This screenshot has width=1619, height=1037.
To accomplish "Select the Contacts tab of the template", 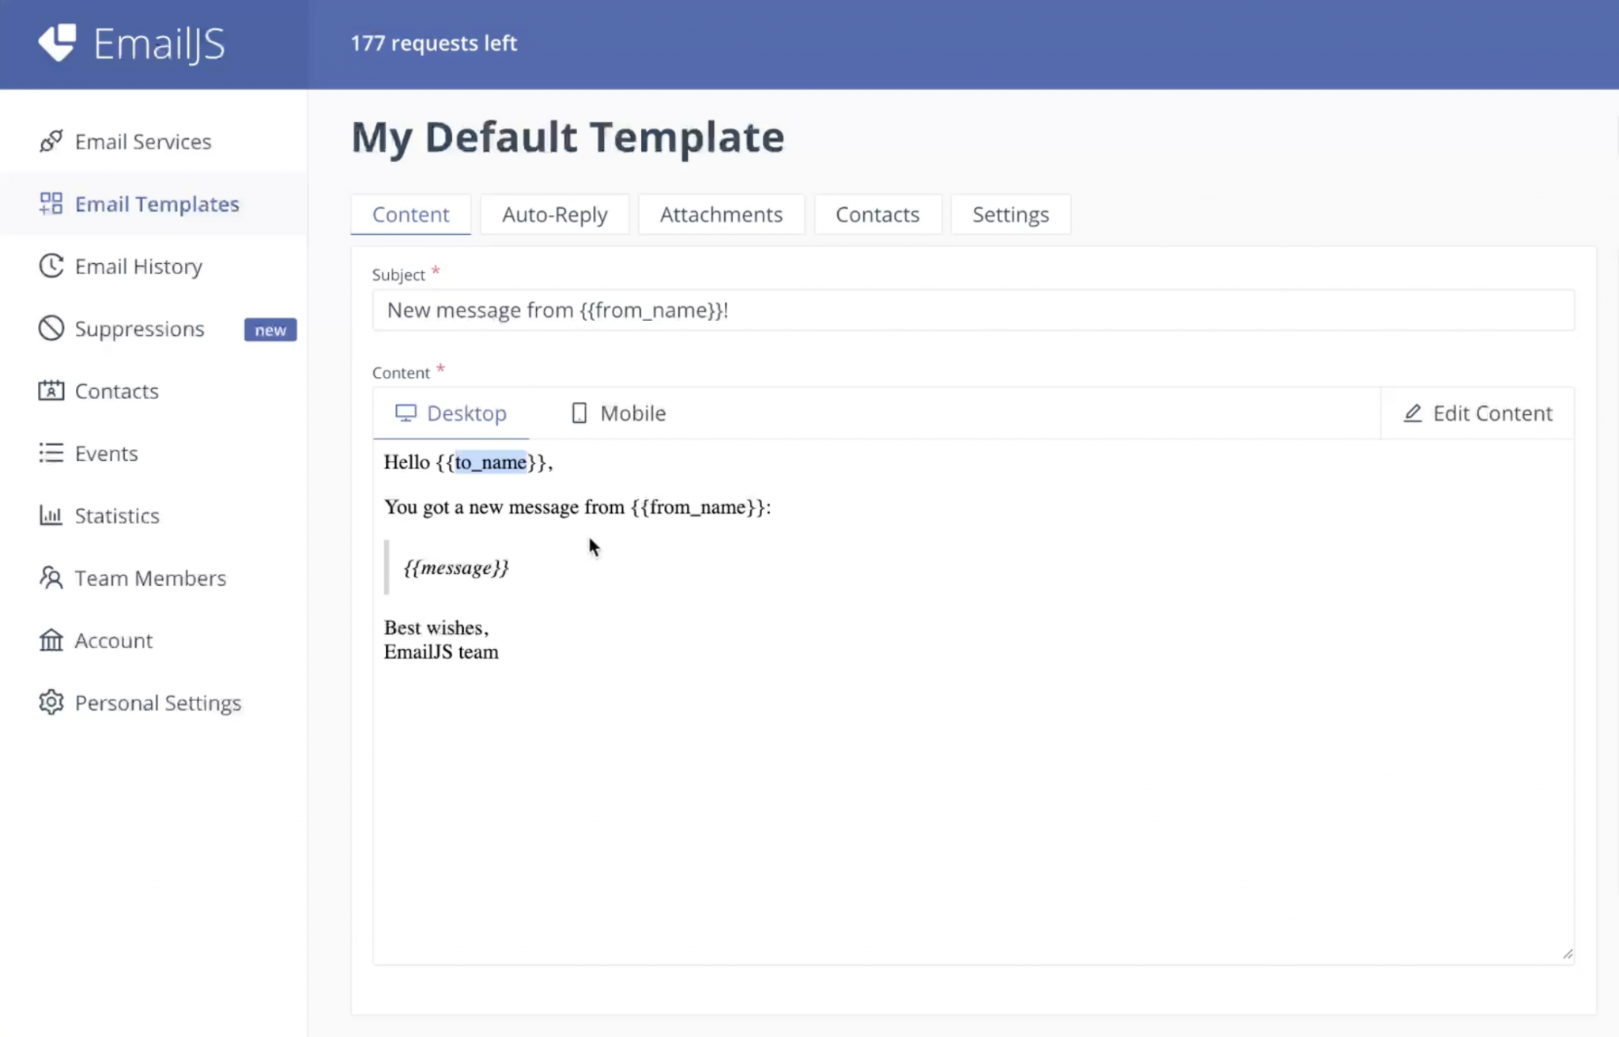I will pos(877,213).
